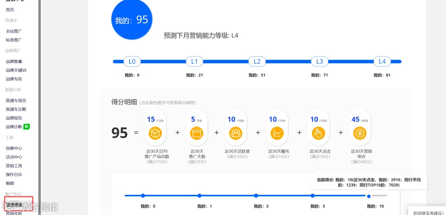Viewport: 446px width, 215px height.
Task: Click slider dot above 我的: 0
Action: pyautogui.click(x=143, y=196)
